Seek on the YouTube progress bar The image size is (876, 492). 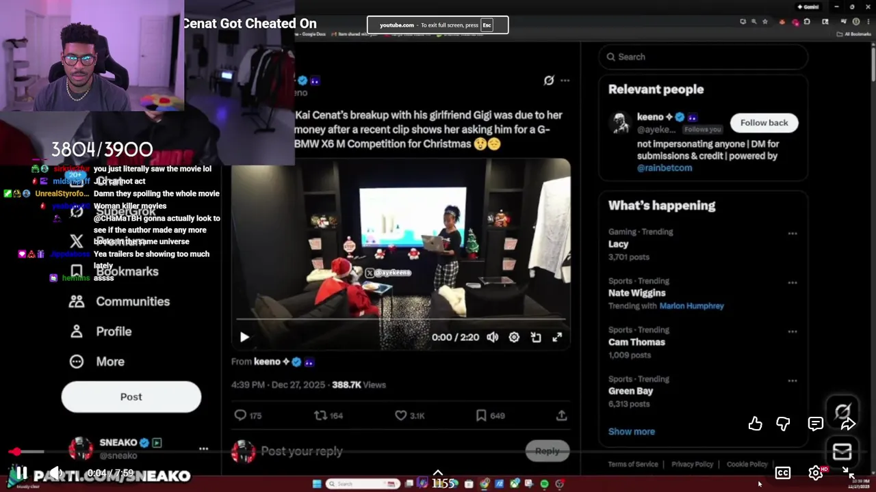click(438, 452)
